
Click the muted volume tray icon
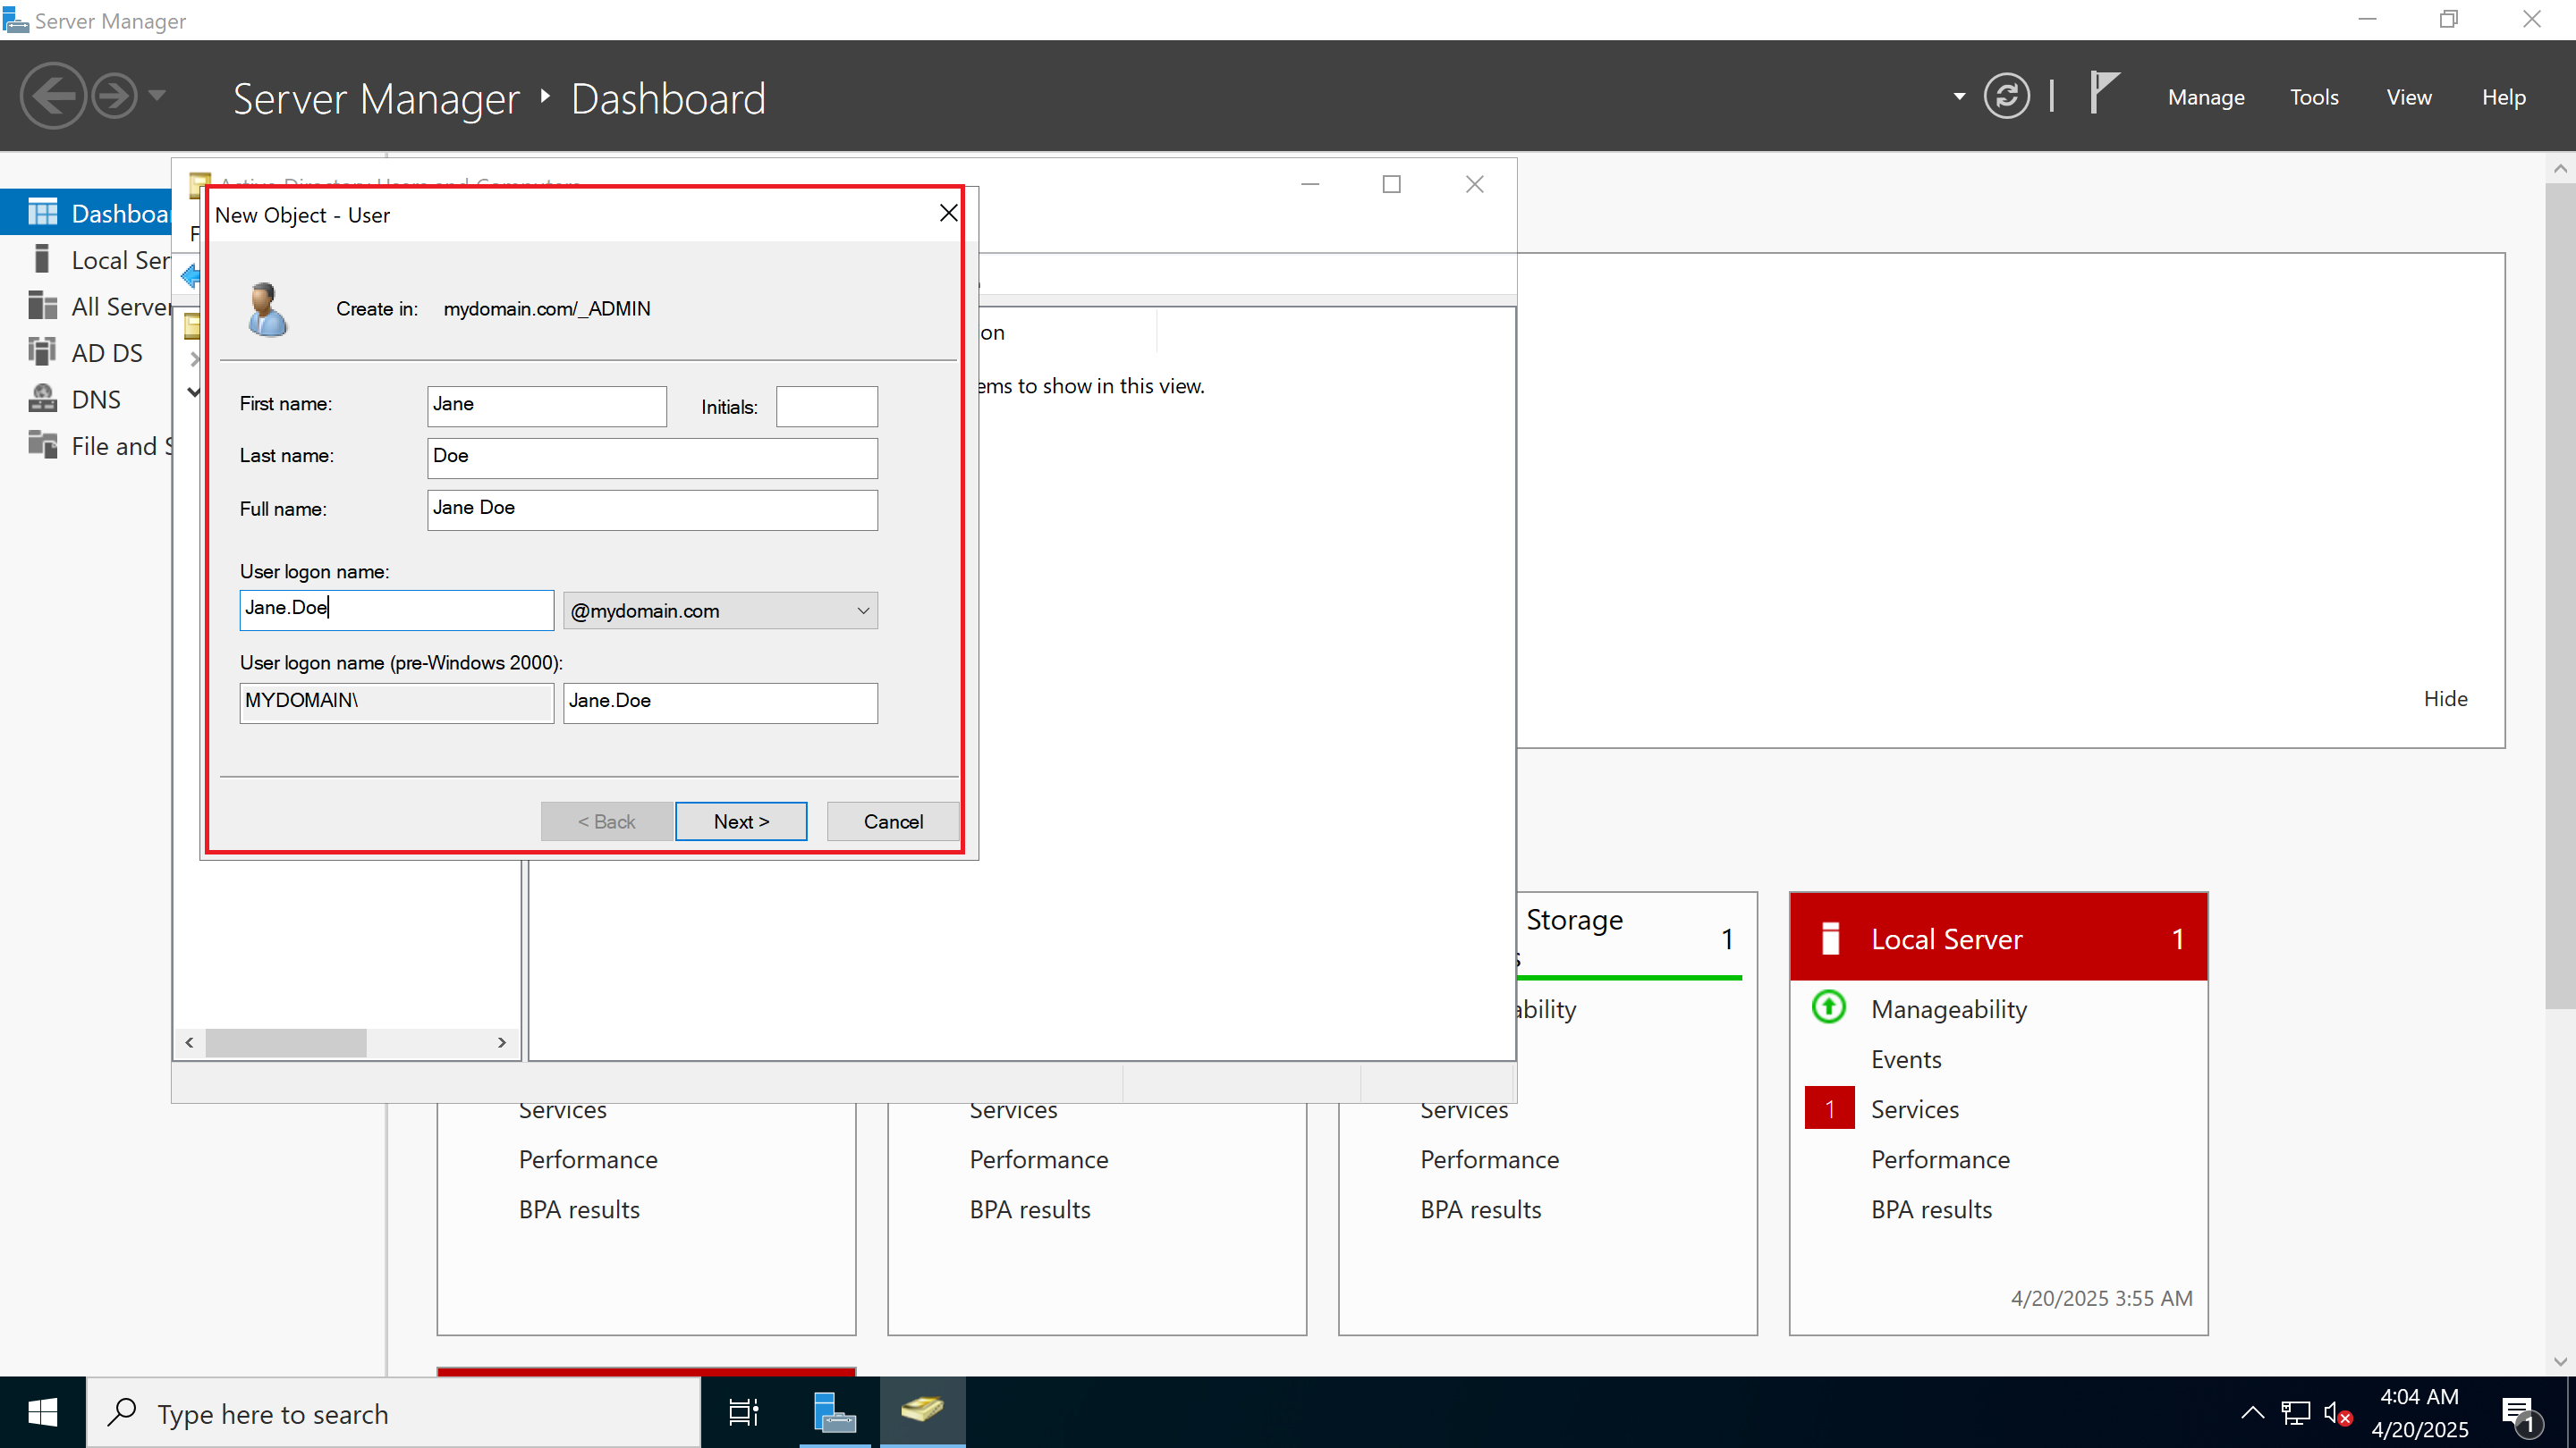pyautogui.click(x=2337, y=1413)
